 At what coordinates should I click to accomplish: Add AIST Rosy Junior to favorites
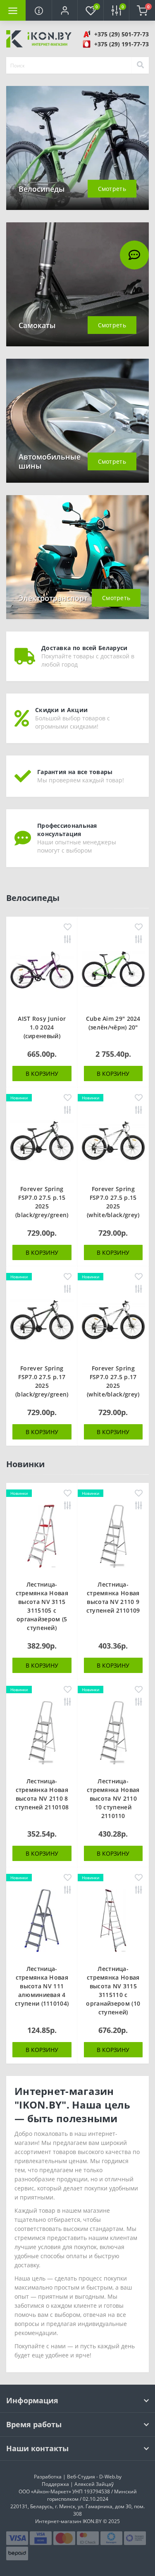[x=67, y=926]
